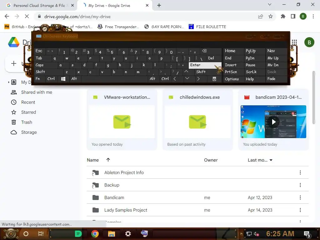Open the Google apps grid icon
The width and height of the screenshot is (320, 240).
point(294,42)
